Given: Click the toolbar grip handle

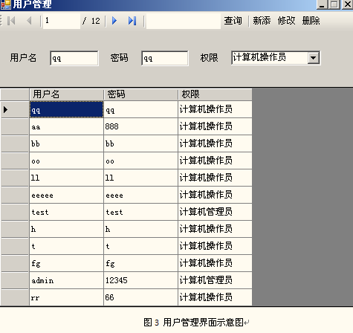Looking at the screenshot, I should tap(1, 21).
